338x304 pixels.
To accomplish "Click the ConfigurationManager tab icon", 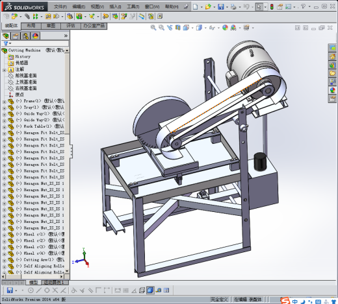I will point(25,36).
